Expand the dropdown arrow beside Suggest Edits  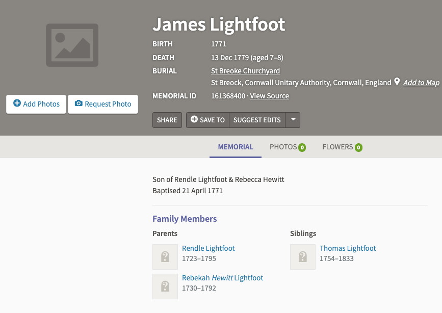293,120
